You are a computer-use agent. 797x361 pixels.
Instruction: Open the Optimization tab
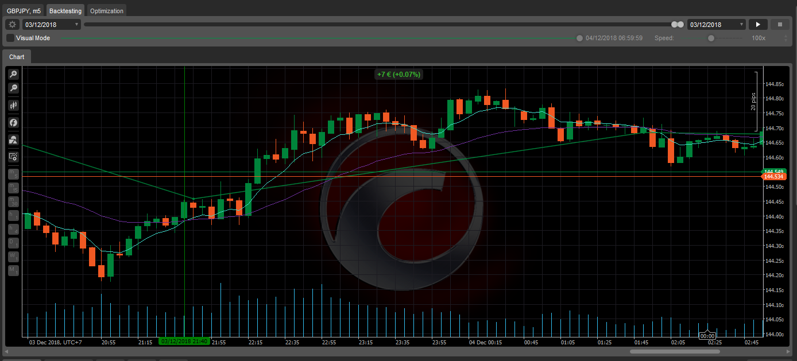(107, 10)
